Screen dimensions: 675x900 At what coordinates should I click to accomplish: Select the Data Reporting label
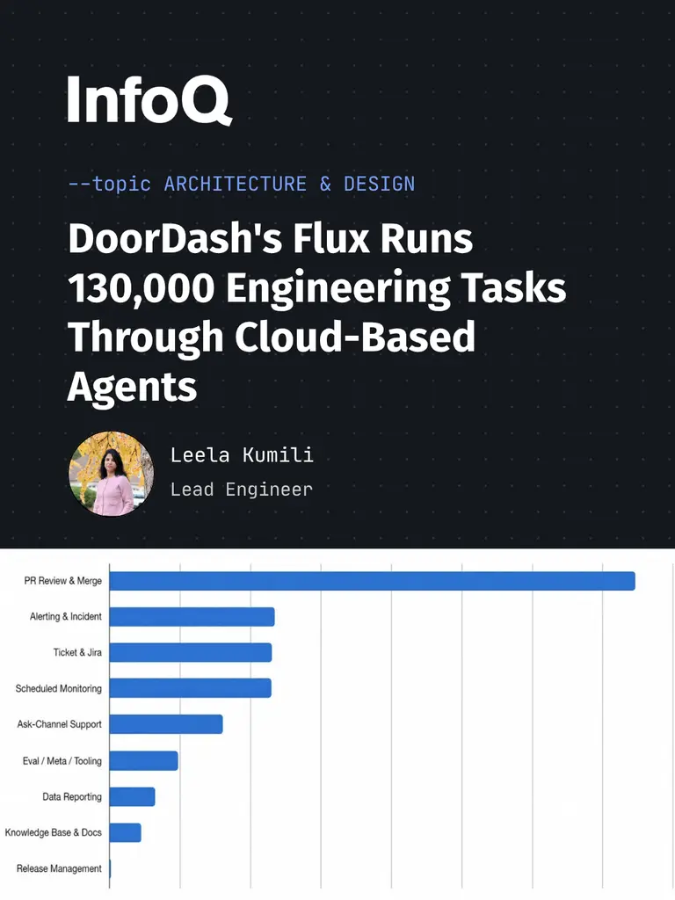click(x=72, y=796)
